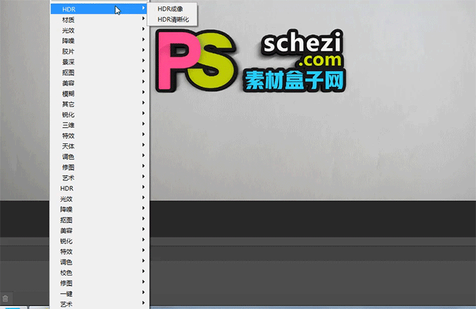Screen dimensions: 476x309
Task: Open 艺术 entry right below 一键
Action: click(99, 304)
